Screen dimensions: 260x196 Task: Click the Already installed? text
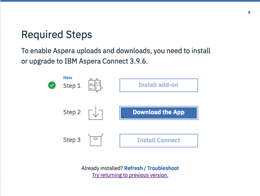click(x=102, y=168)
